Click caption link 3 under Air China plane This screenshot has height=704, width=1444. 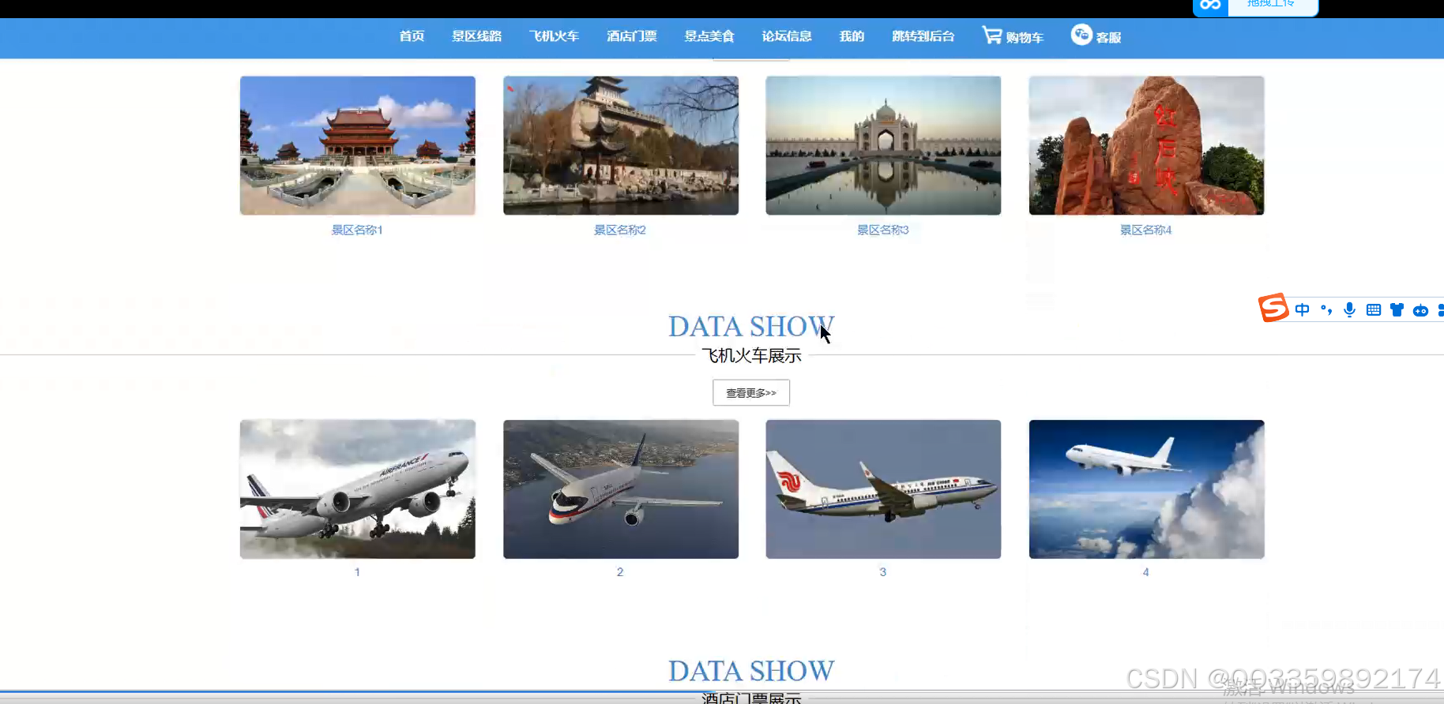(x=883, y=572)
